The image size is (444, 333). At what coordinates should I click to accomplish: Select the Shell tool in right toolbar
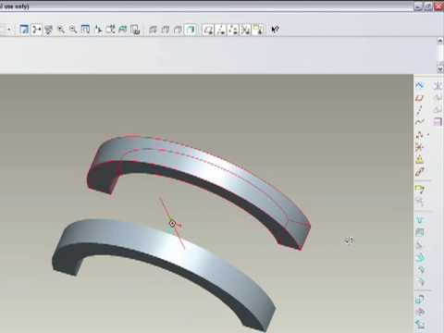pos(420,233)
